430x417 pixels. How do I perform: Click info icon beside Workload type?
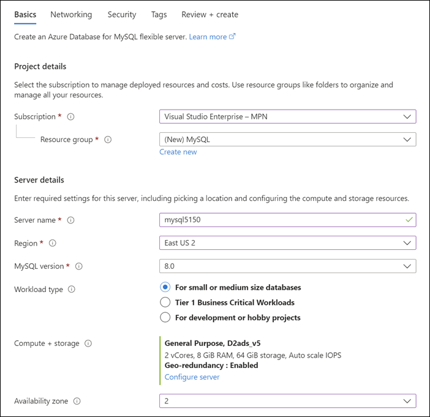click(x=72, y=289)
